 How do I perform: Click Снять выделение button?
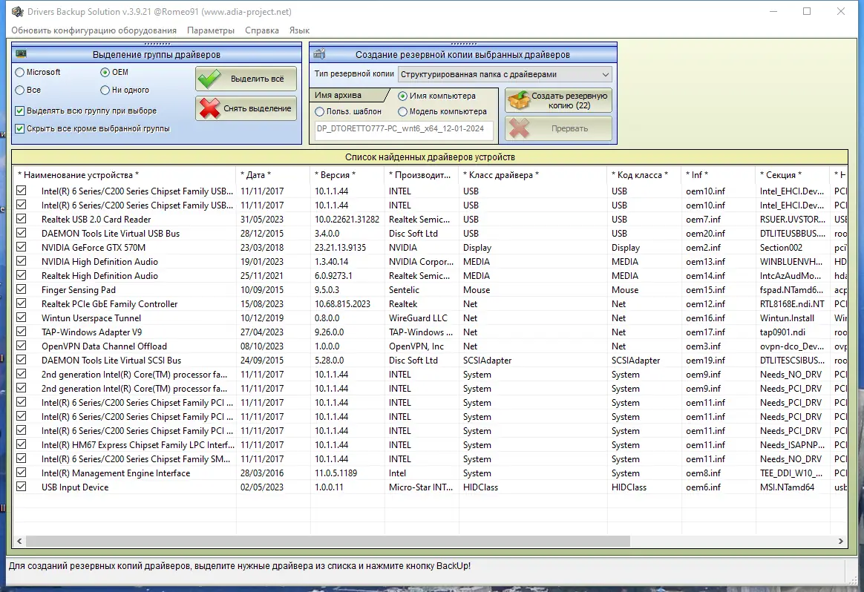coord(246,108)
